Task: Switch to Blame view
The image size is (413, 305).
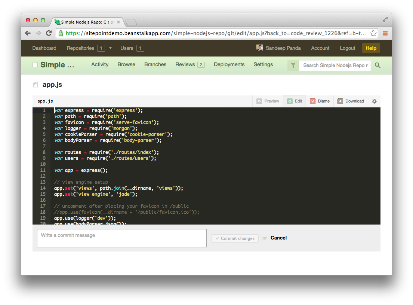Action: (320, 101)
